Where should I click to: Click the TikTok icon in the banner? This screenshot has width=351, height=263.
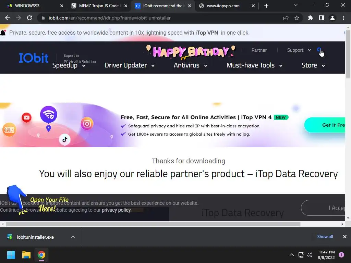click(65, 140)
